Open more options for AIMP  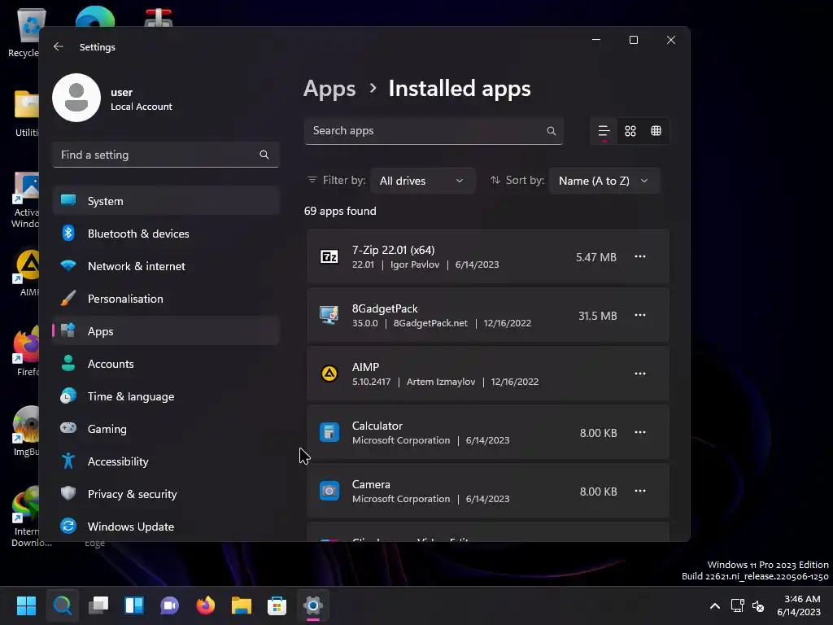640,374
